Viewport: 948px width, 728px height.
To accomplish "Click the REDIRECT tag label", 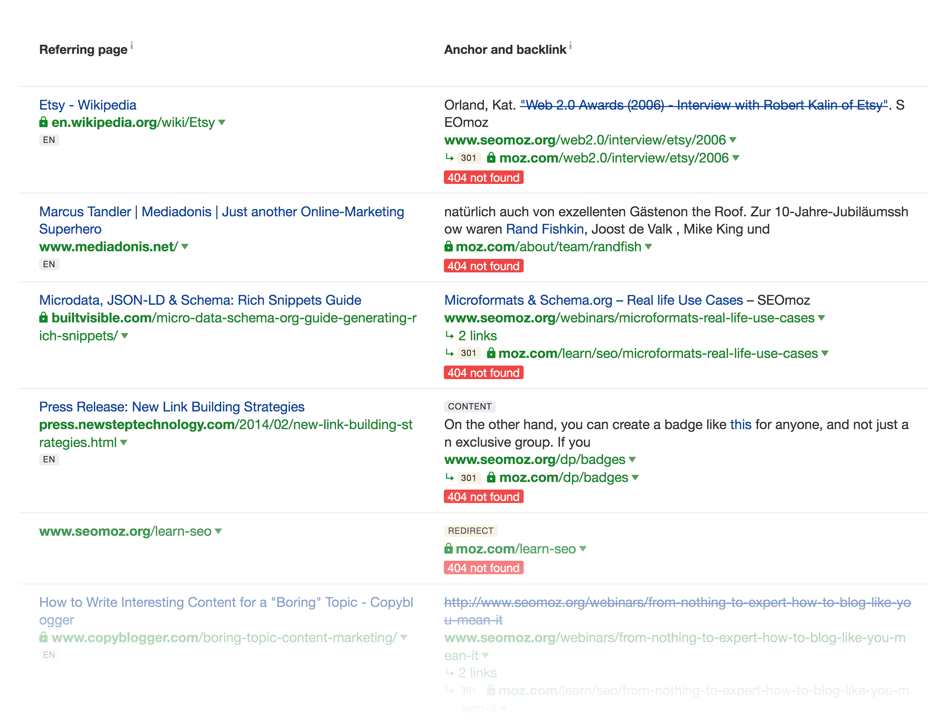I will coord(471,531).
